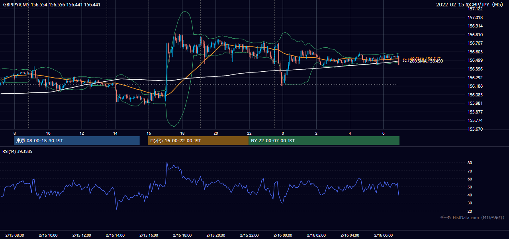
Task: Select the time label 2/16 04:00
Action: (x=350, y=235)
